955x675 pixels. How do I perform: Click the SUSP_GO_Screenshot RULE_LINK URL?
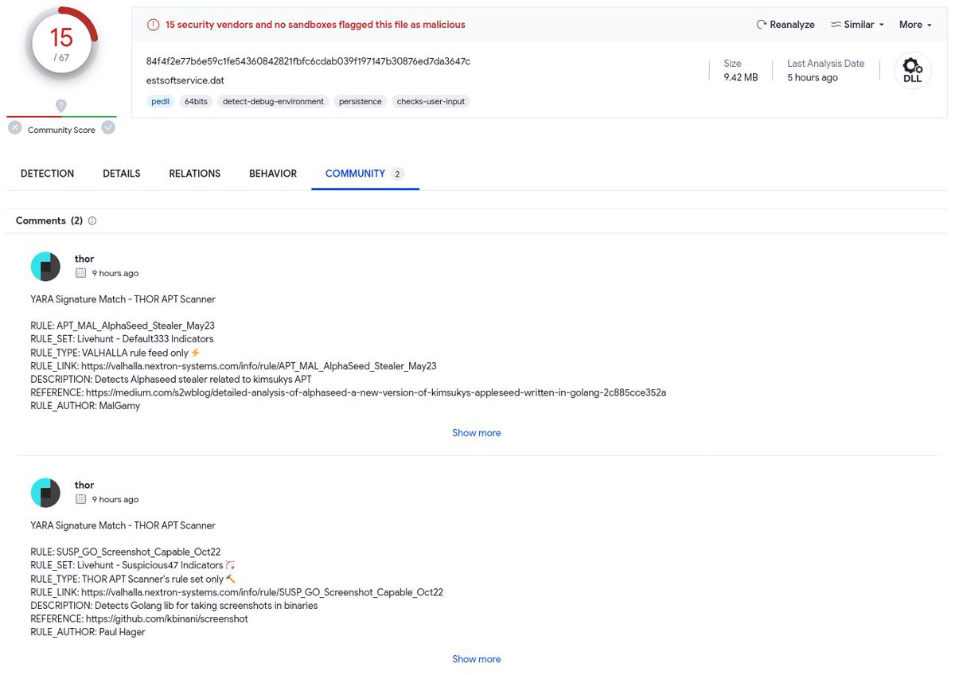tap(262, 592)
